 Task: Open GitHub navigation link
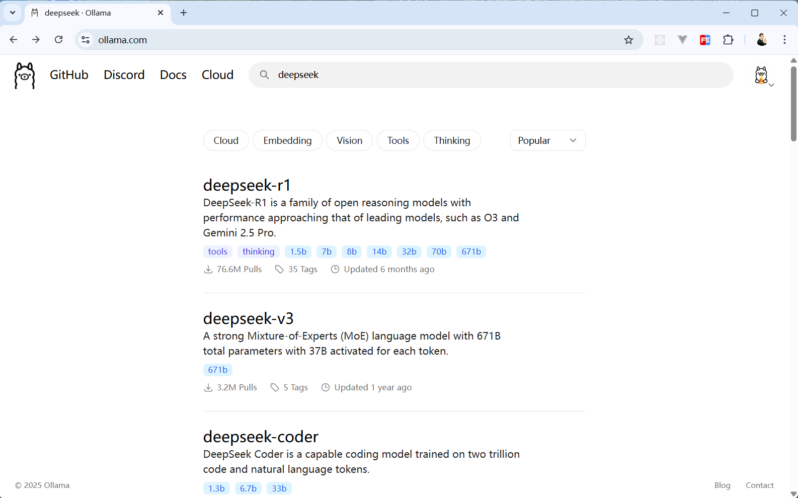(x=69, y=75)
